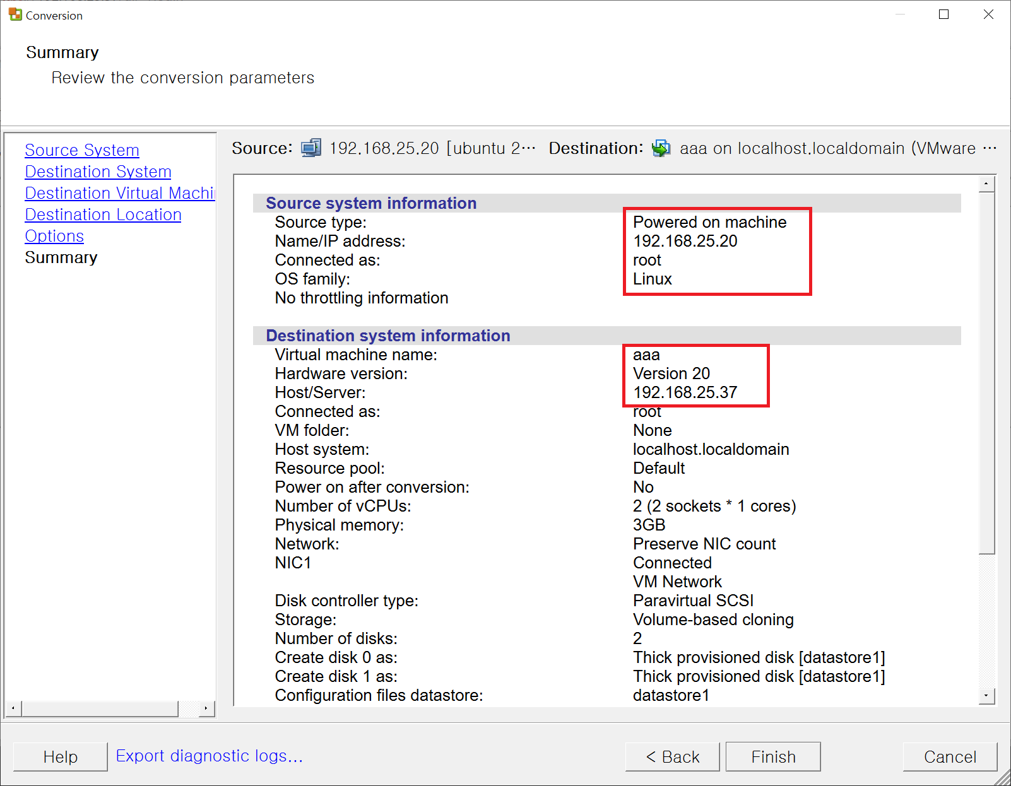Screen dimensions: 1011x786
Task: Close the Conversion window
Action: click(x=988, y=15)
